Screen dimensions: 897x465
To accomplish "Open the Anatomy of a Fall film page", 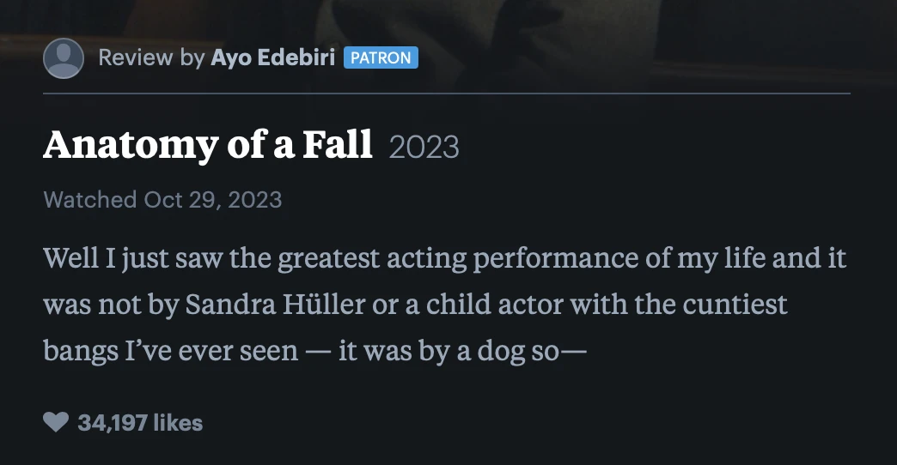I will [208, 146].
